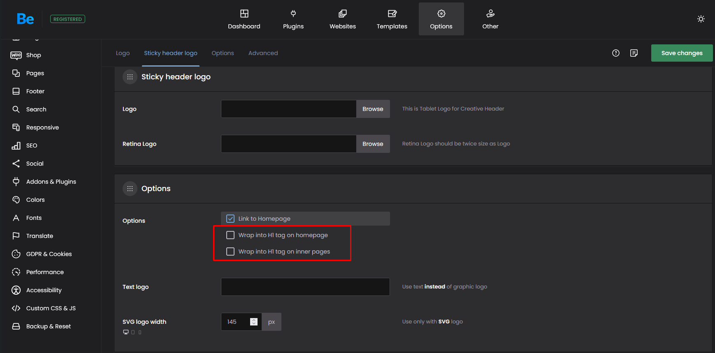Enable Wrap into H1 tag on inner pages
This screenshot has width=715, height=353.
230,251
